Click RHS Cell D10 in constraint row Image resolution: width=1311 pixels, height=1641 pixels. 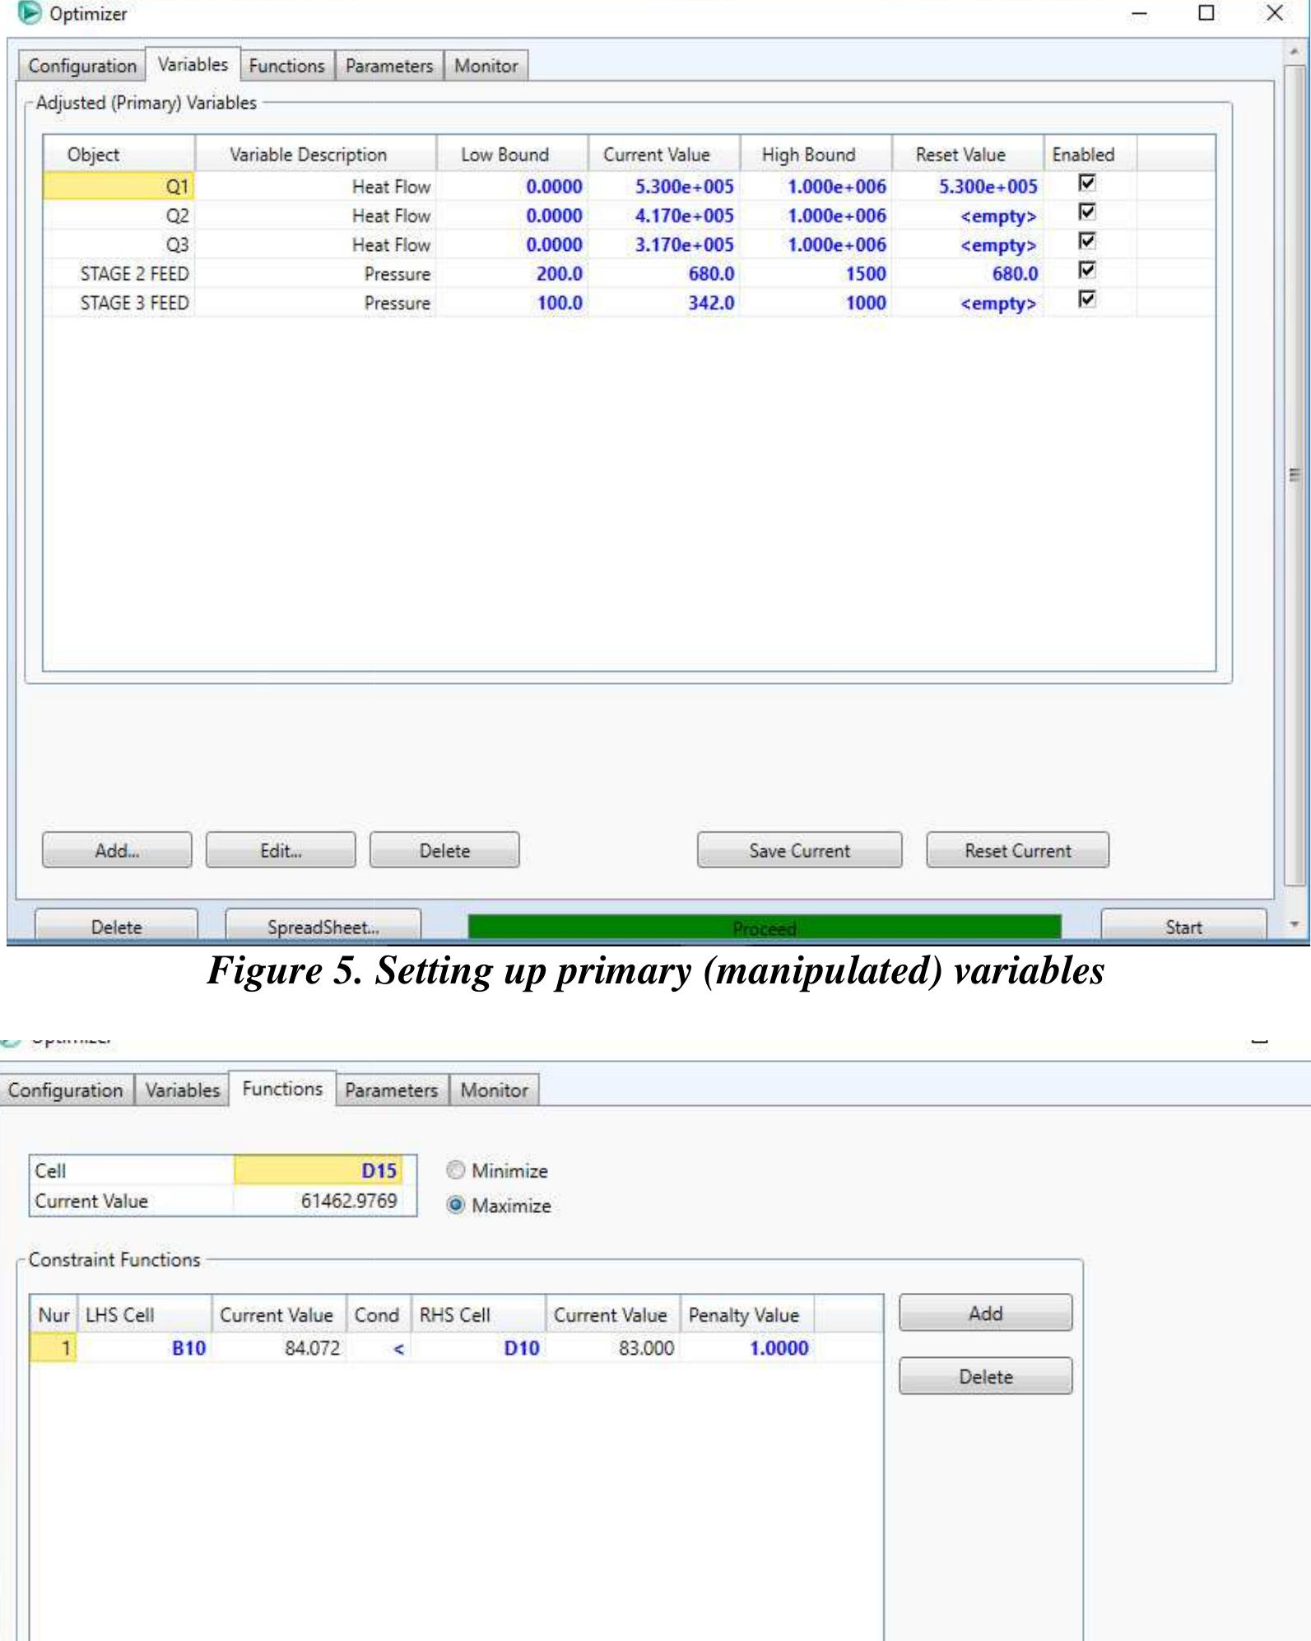click(x=479, y=1348)
